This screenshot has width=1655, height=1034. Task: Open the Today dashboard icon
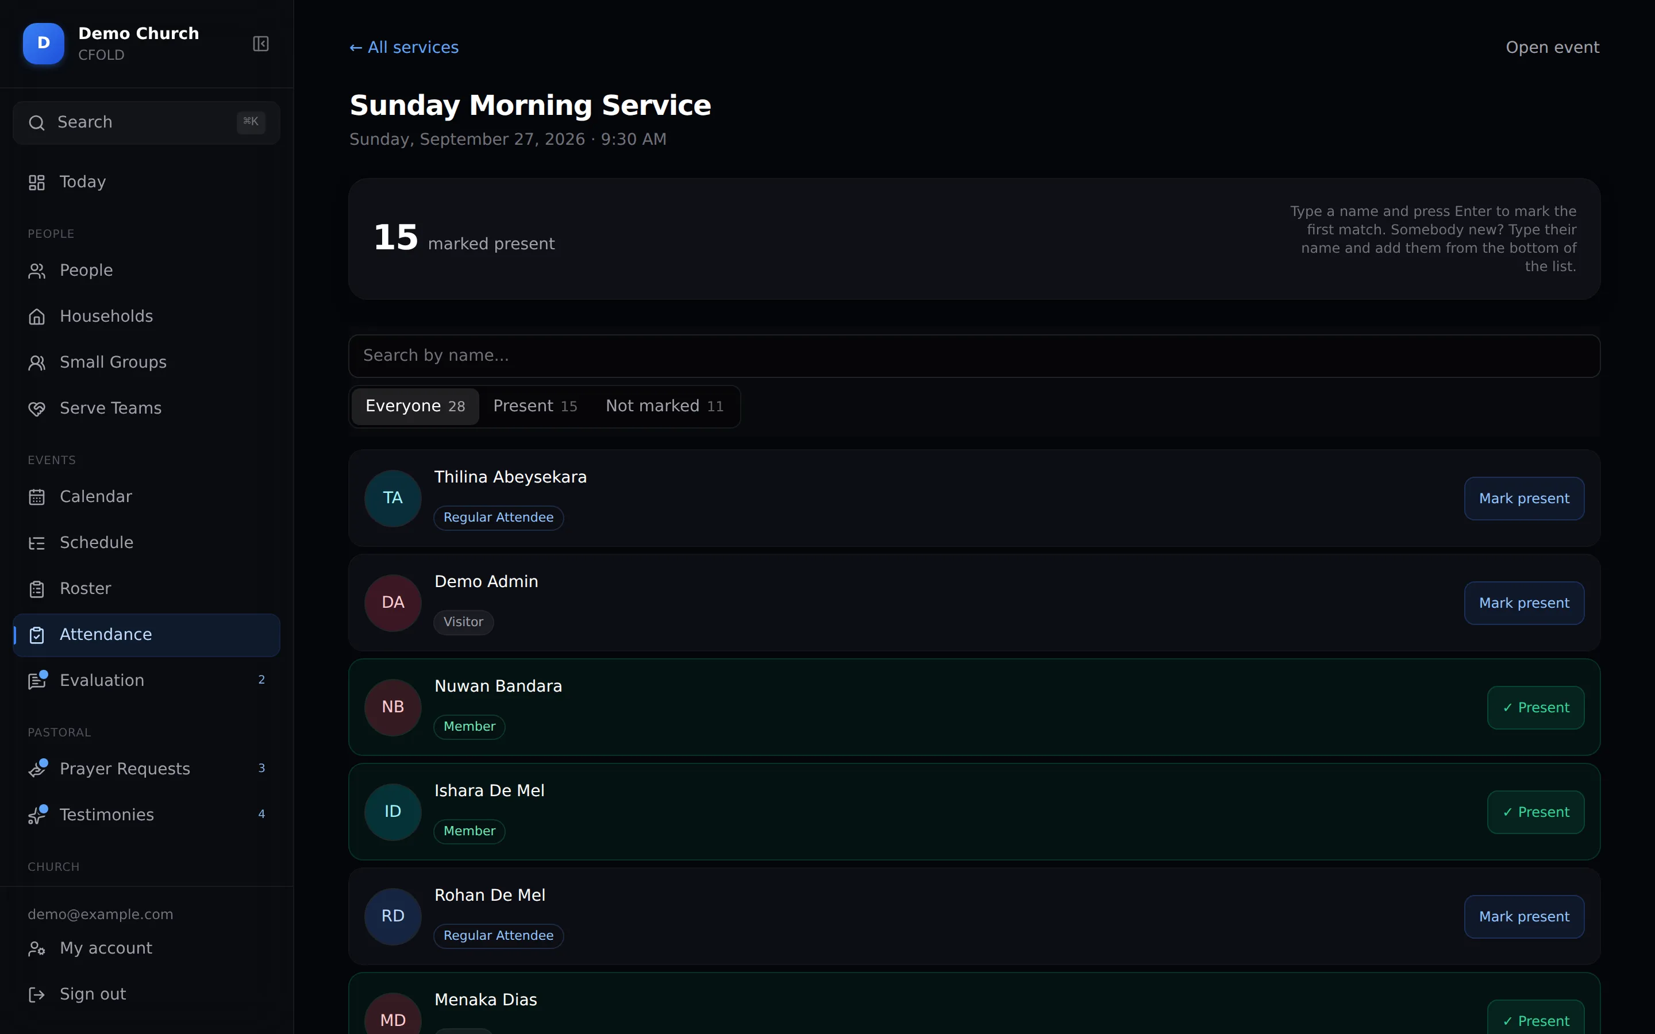point(37,183)
